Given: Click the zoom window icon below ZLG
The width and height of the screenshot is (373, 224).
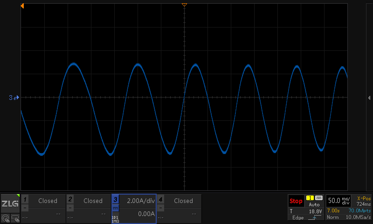Looking at the screenshot, I should pyautogui.click(x=15, y=217).
